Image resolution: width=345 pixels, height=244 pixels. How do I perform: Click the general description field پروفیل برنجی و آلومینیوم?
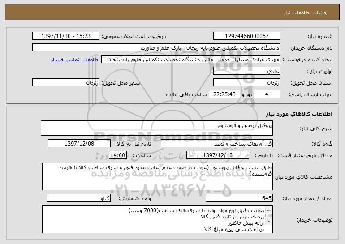coord(157,128)
